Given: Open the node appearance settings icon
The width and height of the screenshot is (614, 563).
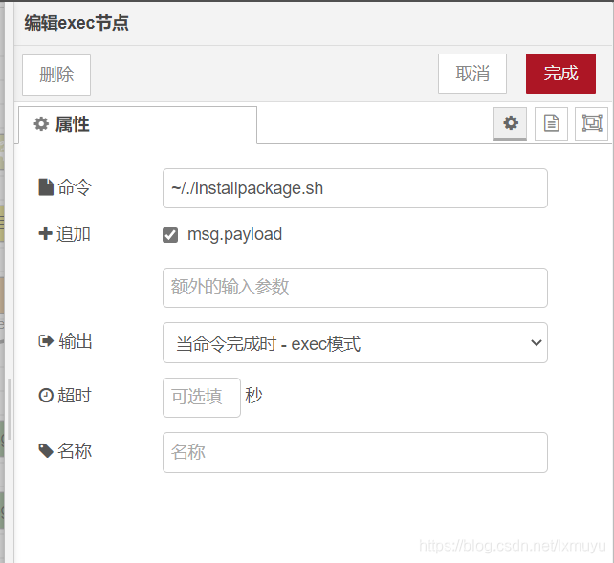Looking at the screenshot, I should click(x=591, y=123).
